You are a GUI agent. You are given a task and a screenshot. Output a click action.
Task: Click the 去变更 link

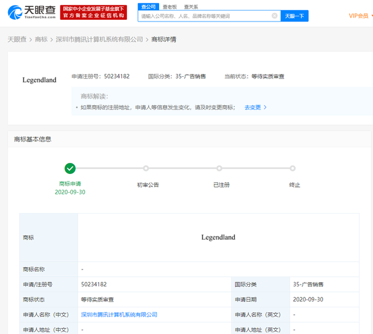(x=252, y=108)
